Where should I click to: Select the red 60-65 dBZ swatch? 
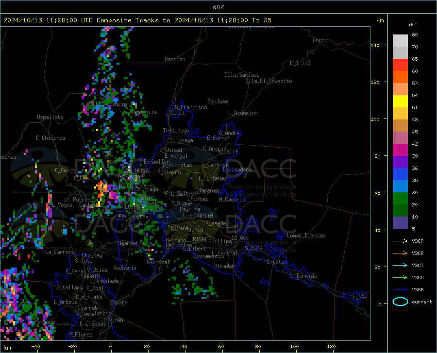pos(400,65)
